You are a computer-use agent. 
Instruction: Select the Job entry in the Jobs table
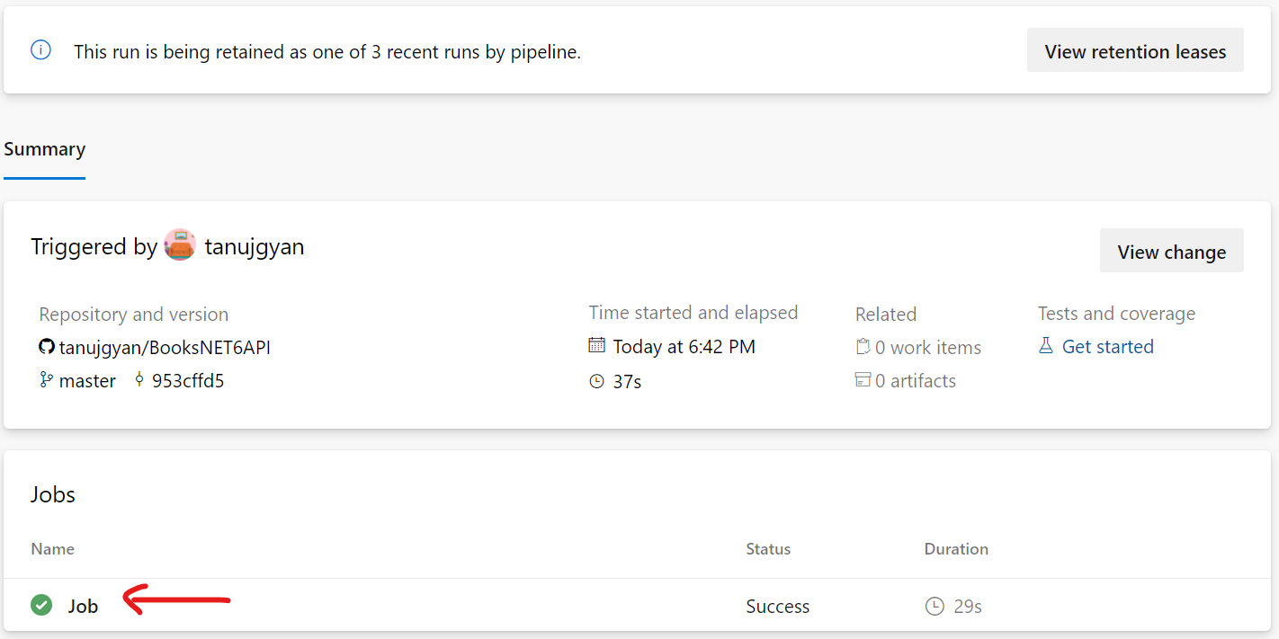pyautogui.click(x=83, y=605)
